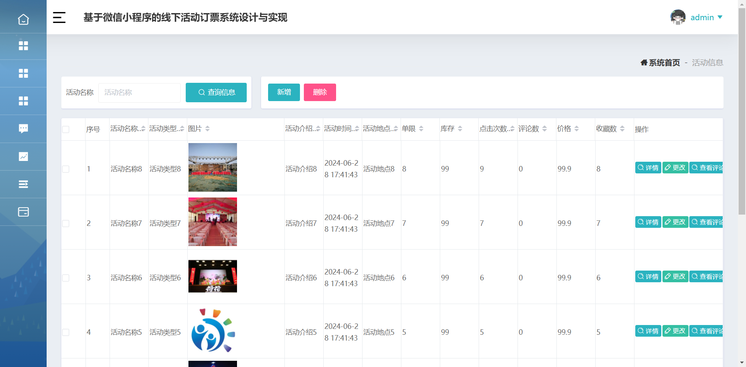Image resolution: width=746 pixels, height=367 pixels.
Task: Open the chat message module in the sidebar
Action: pyautogui.click(x=23, y=128)
